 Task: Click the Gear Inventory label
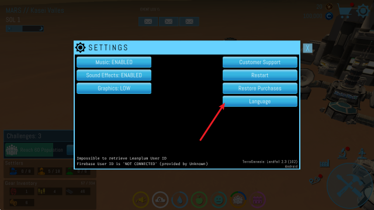21,183
